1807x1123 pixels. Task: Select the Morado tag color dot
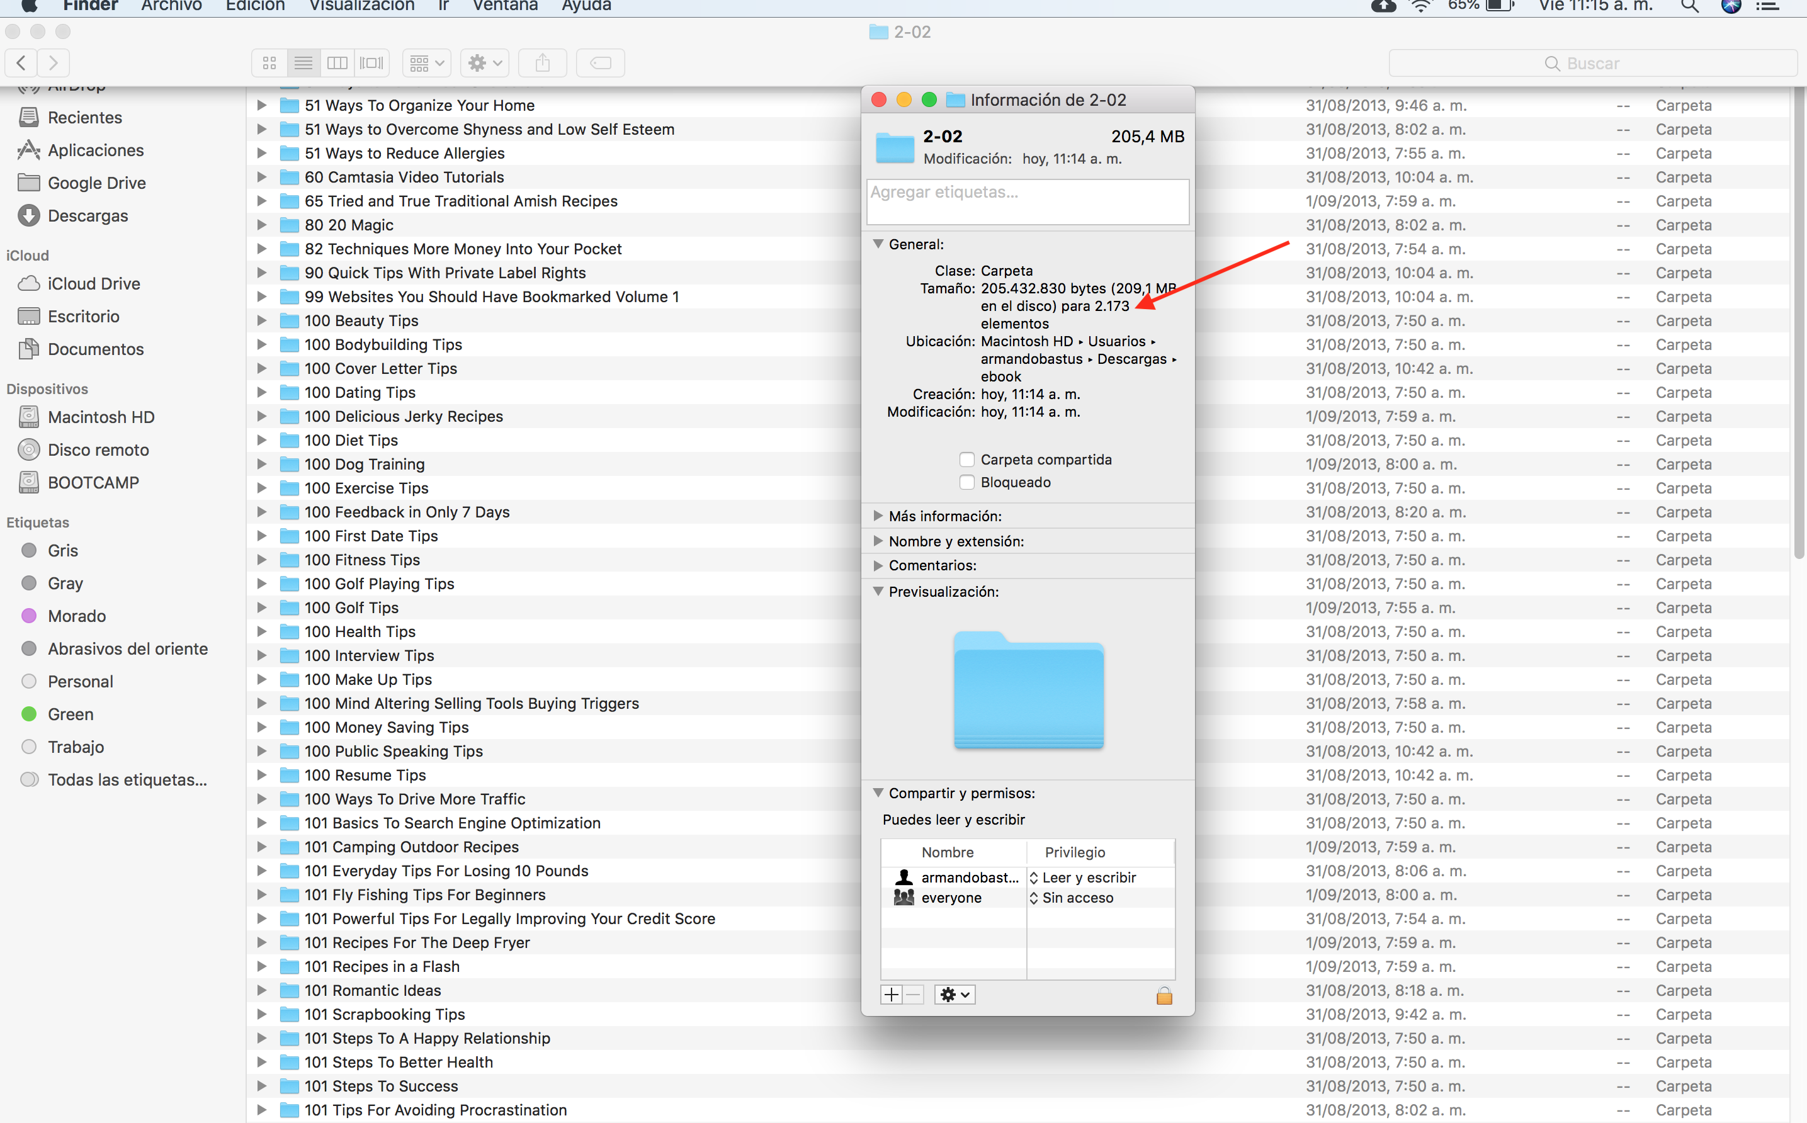point(29,616)
